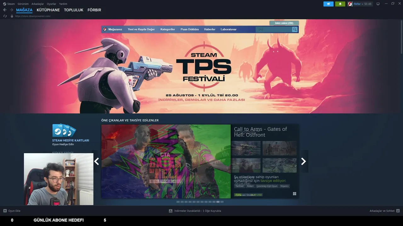
Task: Select the first carousel page dot
Action: 178,202
